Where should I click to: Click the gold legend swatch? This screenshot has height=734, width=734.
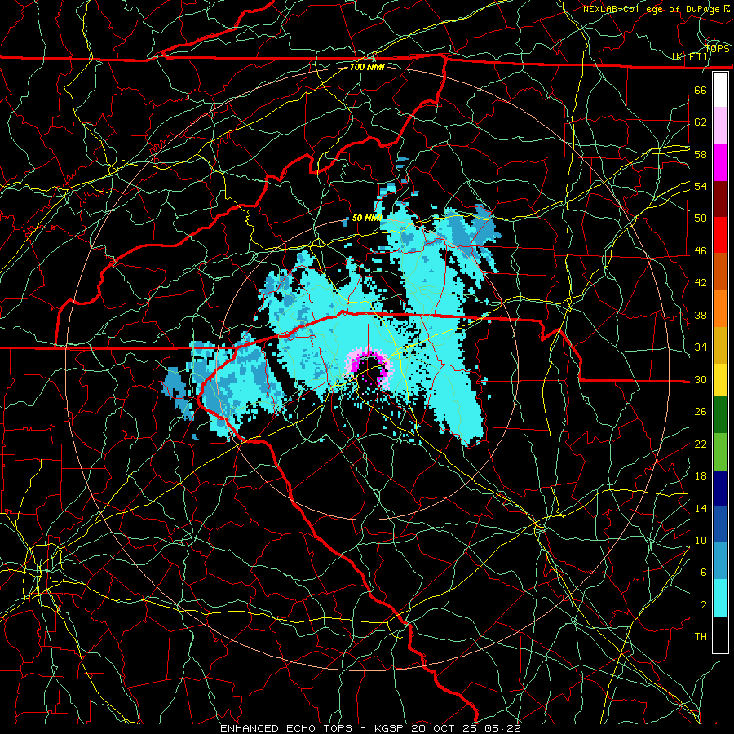[720, 345]
